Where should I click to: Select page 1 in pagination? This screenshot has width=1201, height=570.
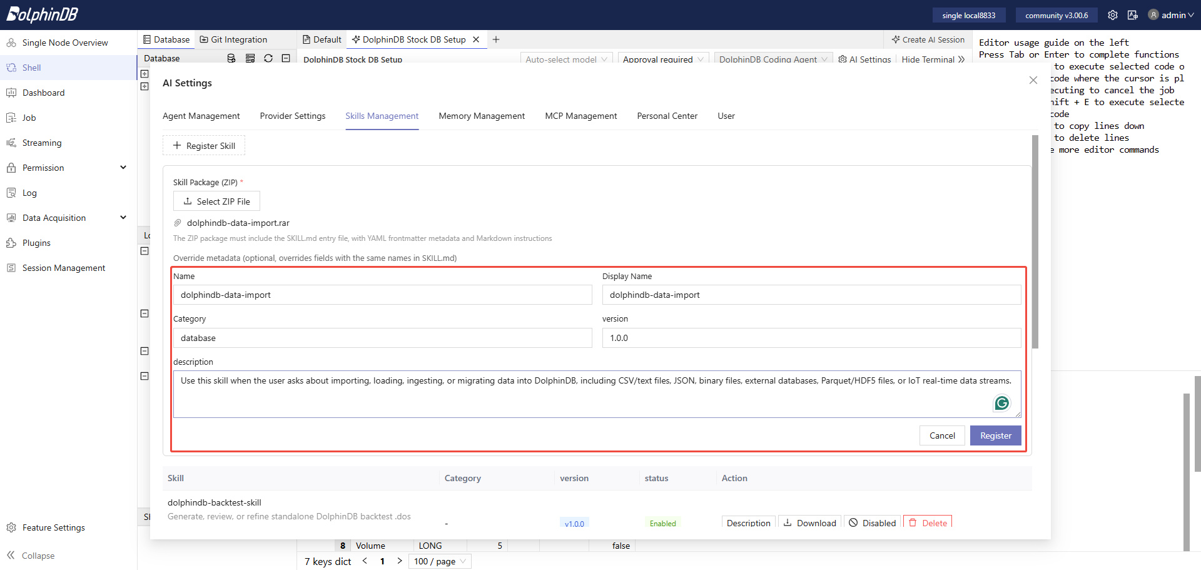pyautogui.click(x=382, y=561)
